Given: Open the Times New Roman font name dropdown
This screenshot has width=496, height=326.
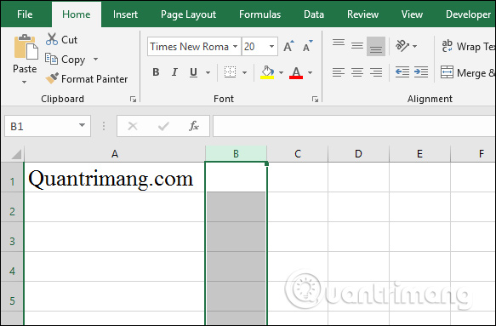Looking at the screenshot, I should click(x=236, y=47).
